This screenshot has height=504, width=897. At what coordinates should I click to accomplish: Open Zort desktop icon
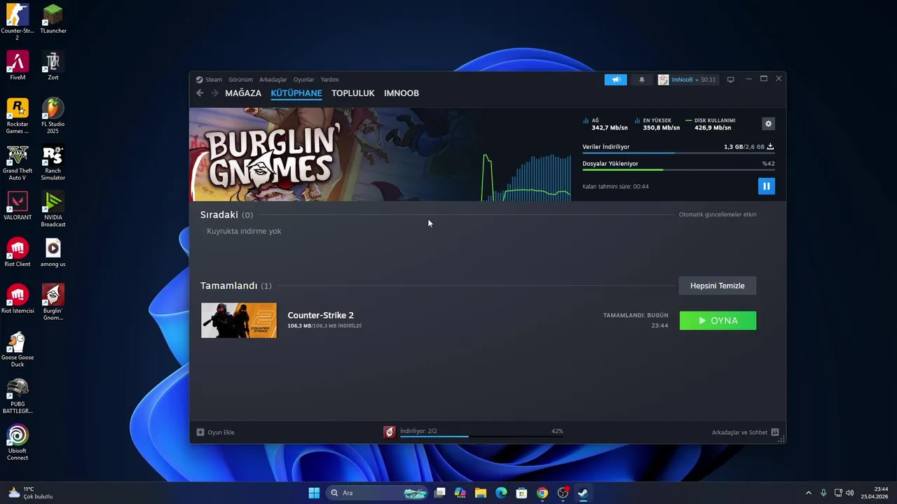[53, 66]
